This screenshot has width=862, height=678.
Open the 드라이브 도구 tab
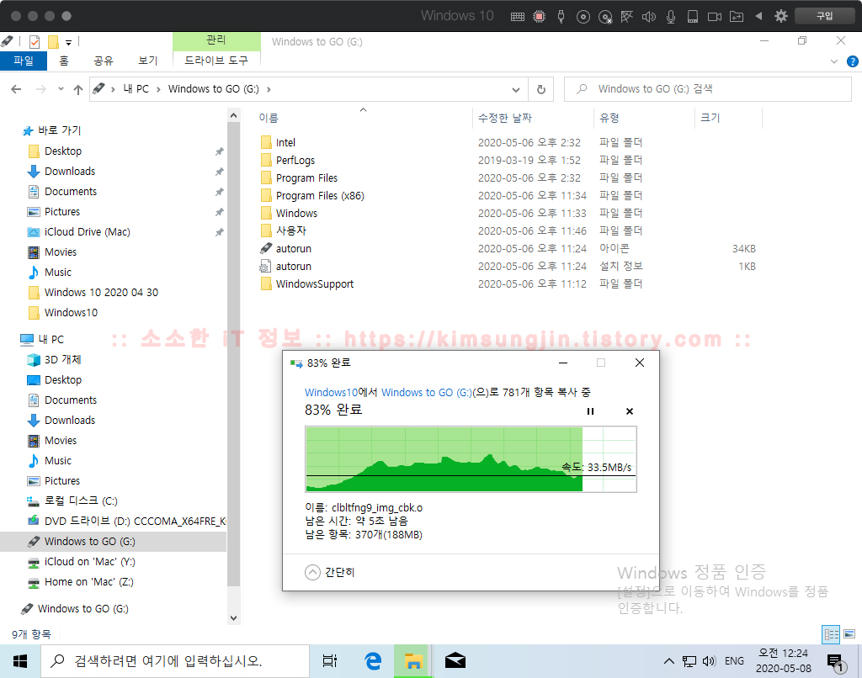click(x=216, y=61)
